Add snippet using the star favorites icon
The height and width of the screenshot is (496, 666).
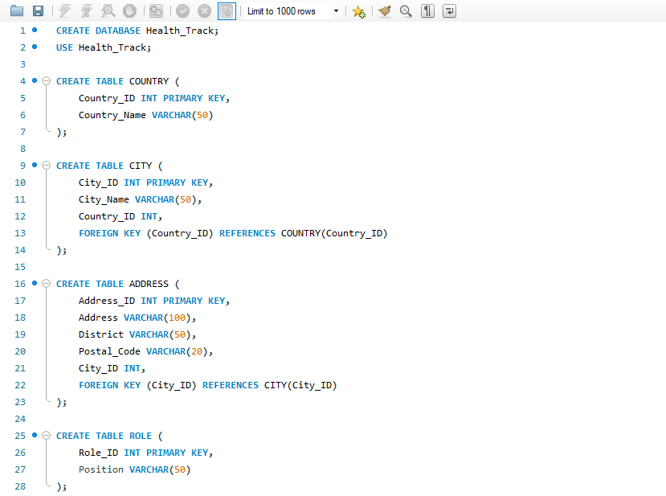(x=358, y=11)
